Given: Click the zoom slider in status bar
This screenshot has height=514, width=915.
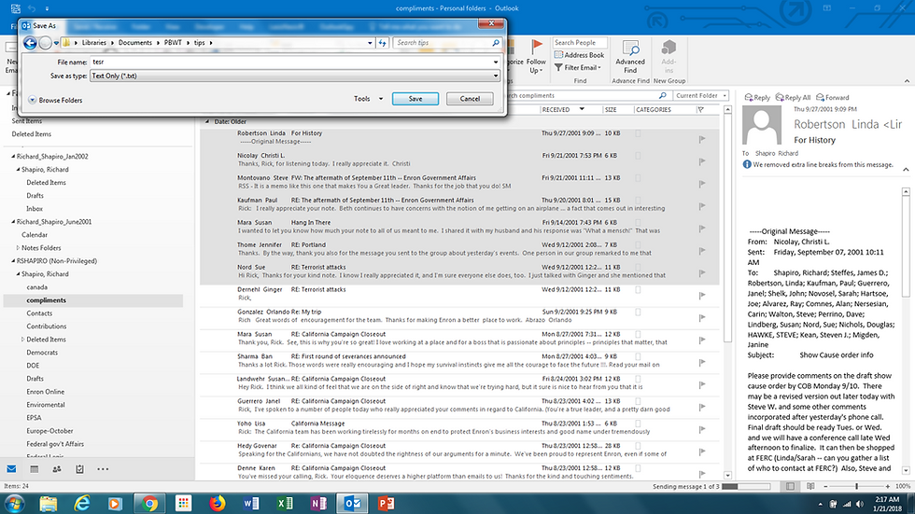Looking at the screenshot, I should pyautogui.click(x=856, y=486).
